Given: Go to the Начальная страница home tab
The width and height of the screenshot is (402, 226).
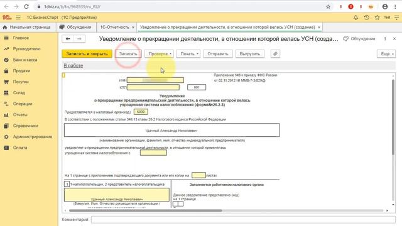Looking at the screenshot, I should [28, 27].
